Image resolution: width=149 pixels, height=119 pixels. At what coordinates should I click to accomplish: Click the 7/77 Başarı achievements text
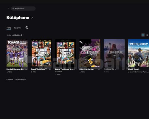pos(59,72)
